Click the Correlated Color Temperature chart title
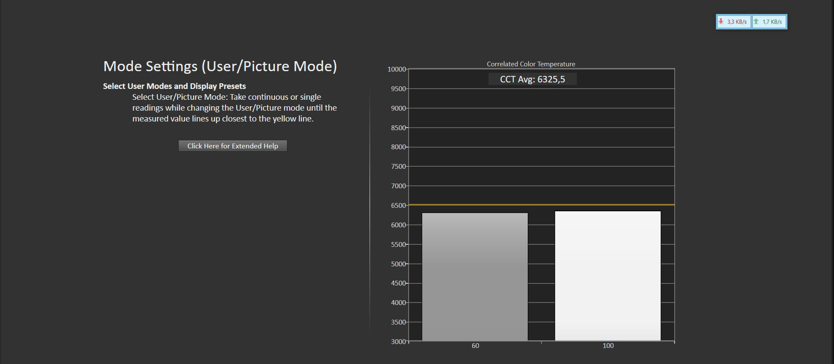This screenshot has height=364, width=834. point(531,64)
